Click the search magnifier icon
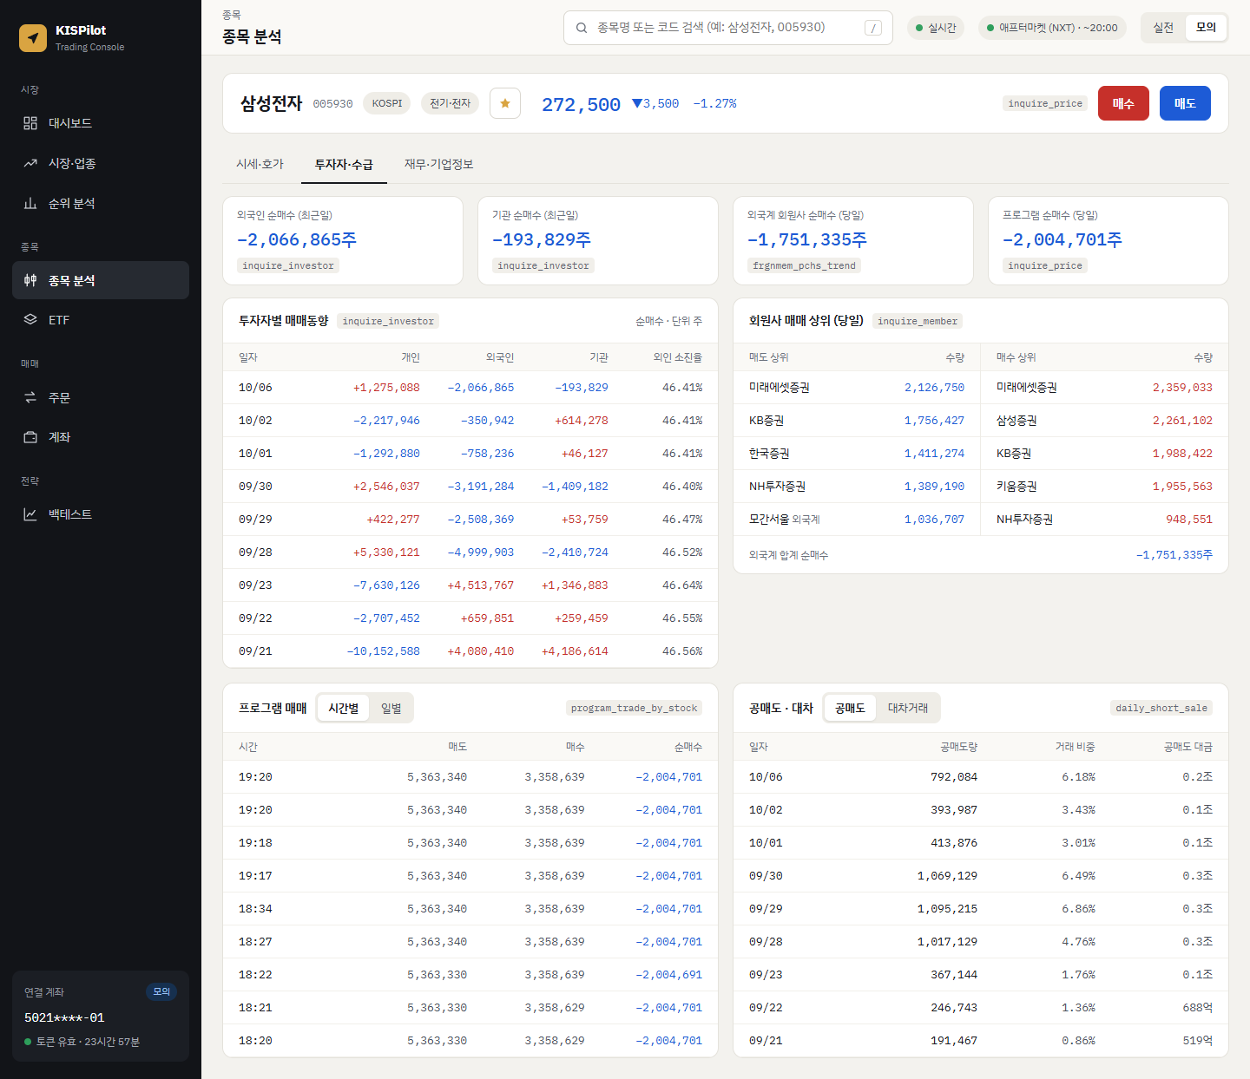Image resolution: width=1250 pixels, height=1079 pixels. pyautogui.click(x=582, y=28)
